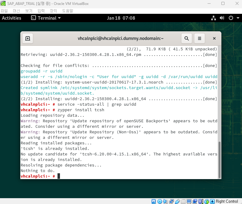
Task: Click the Right Control host key label
Action: click(x=227, y=201)
